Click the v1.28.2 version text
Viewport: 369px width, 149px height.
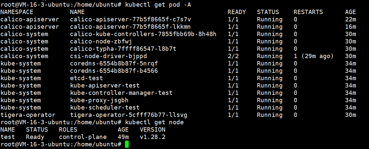point(152,137)
